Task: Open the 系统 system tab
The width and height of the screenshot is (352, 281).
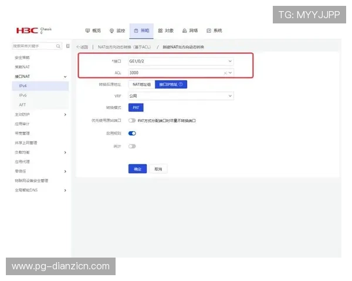Action: coord(214,30)
